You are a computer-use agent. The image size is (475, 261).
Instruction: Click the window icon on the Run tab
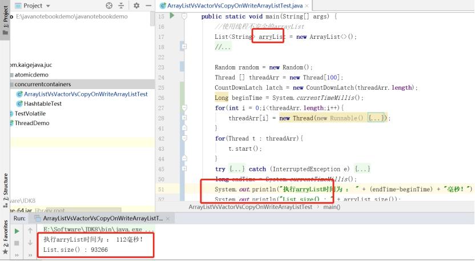click(38, 218)
